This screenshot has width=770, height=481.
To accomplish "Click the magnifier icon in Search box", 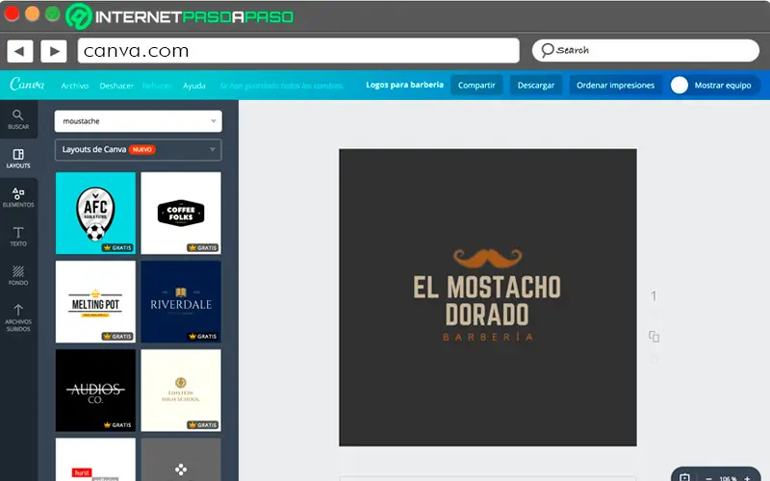I will coord(547,50).
